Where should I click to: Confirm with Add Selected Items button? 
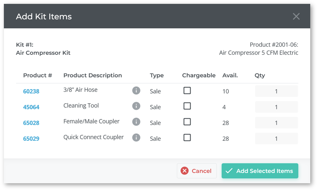260,171
